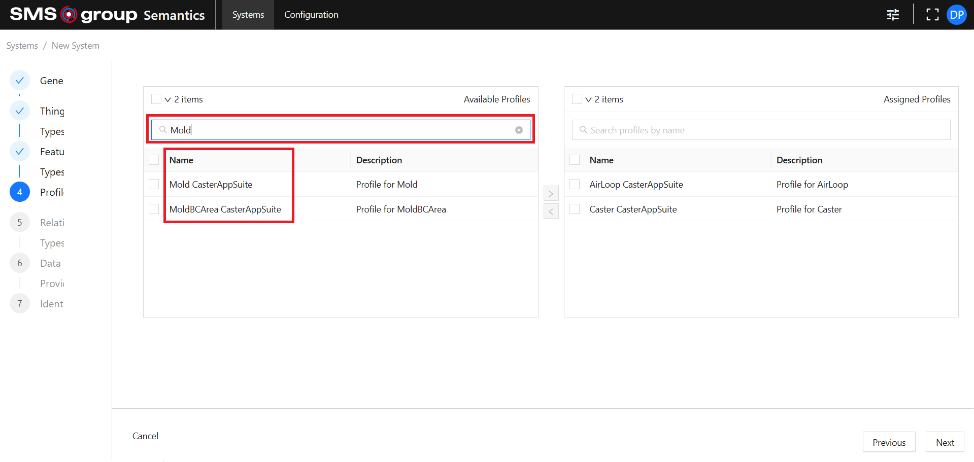Toggle select-all in Available Profiles header row
This screenshot has width=974, height=462.
click(154, 160)
